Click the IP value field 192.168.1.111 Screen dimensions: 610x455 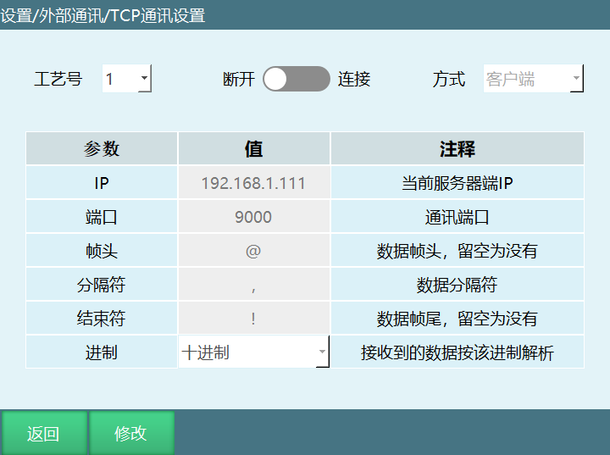tap(253, 183)
